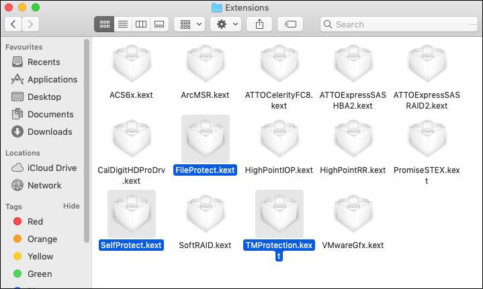The width and height of the screenshot is (483, 289).
Task: Select the ATTOExpressSASRAID2.kext file icon
Action: point(427,63)
